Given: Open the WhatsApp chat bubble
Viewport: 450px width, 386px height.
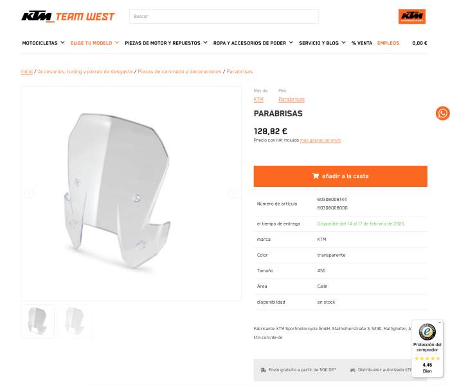Looking at the screenshot, I should pos(443,113).
